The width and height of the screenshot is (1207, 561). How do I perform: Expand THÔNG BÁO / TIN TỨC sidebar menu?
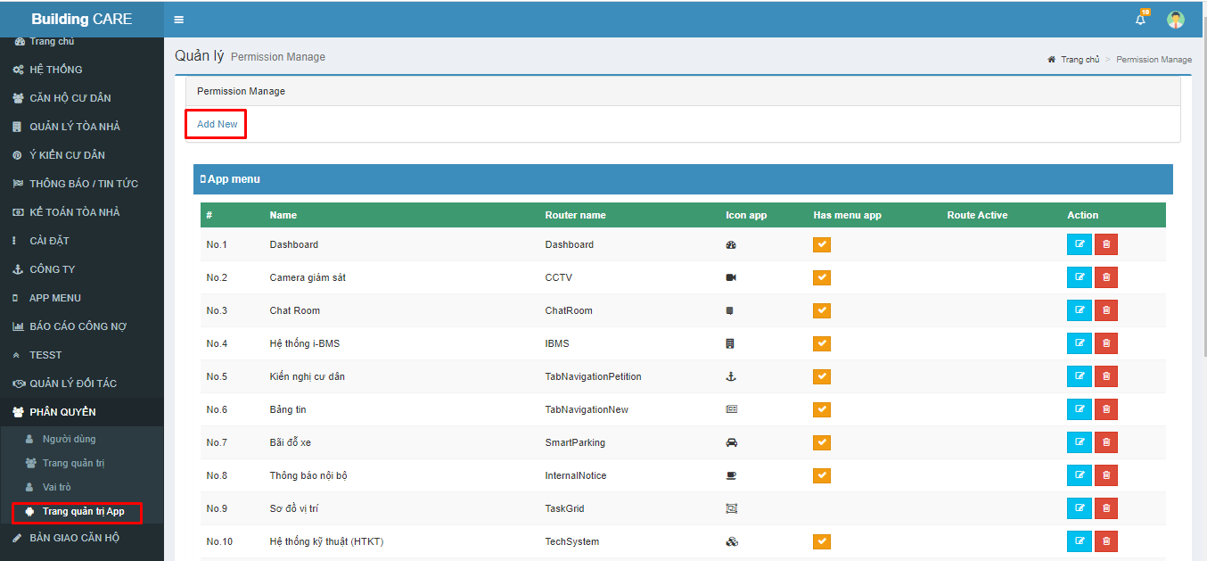coord(82,184)
